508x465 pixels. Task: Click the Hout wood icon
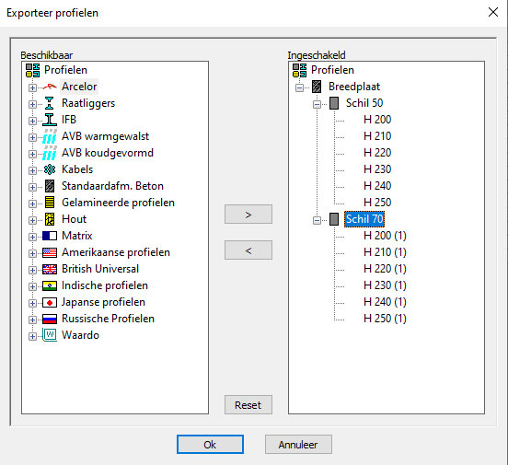(50, 219)
